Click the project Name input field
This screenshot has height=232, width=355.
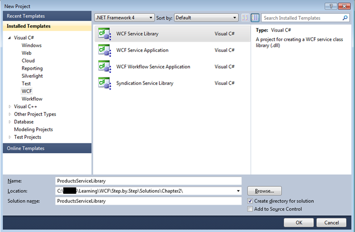(148, 181)
